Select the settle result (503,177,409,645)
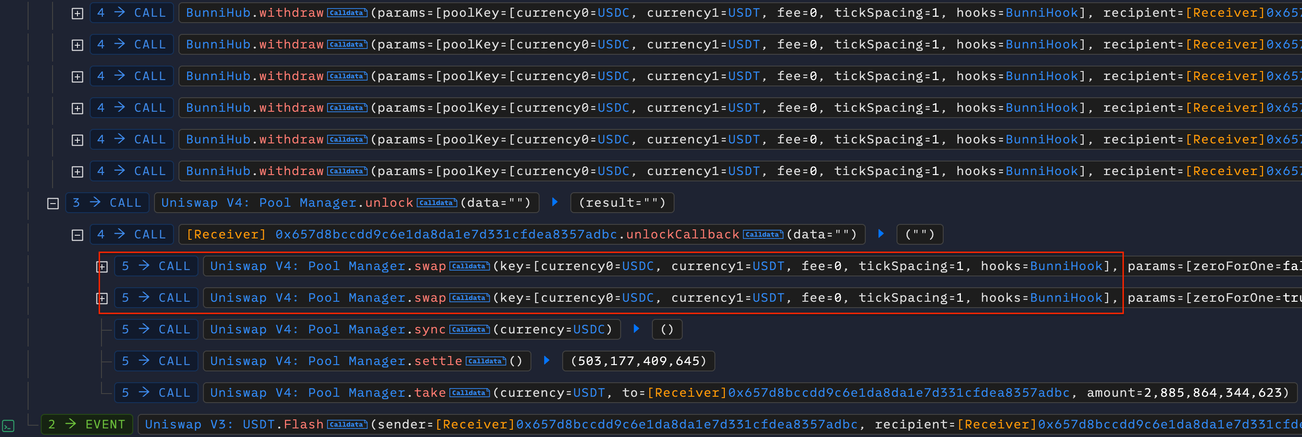 [638, 361]
